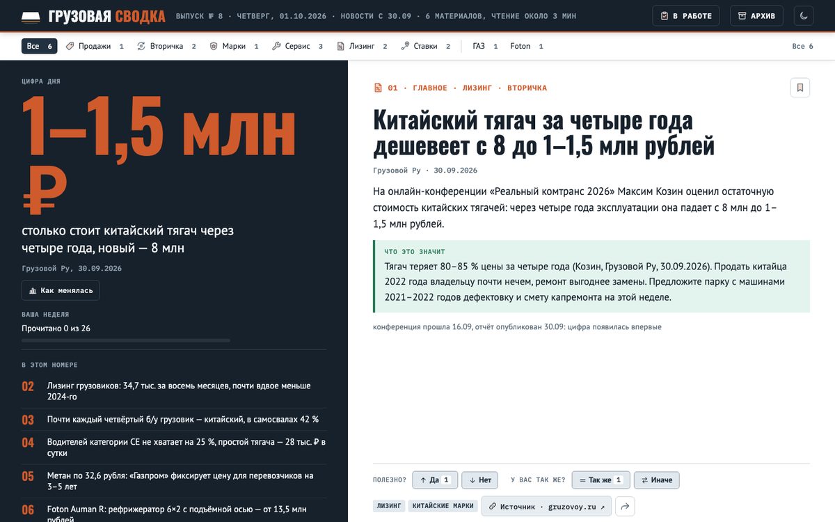Open item 03 about б/у китайский грузовик
The height and width of the screenshot is (522, 835).
click(x=174, y=420)
